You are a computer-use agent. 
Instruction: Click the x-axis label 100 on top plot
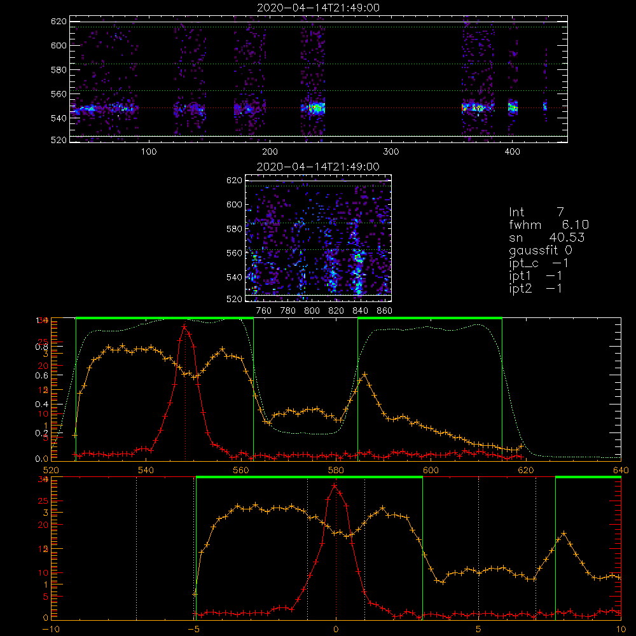click(x=149, y=152)
